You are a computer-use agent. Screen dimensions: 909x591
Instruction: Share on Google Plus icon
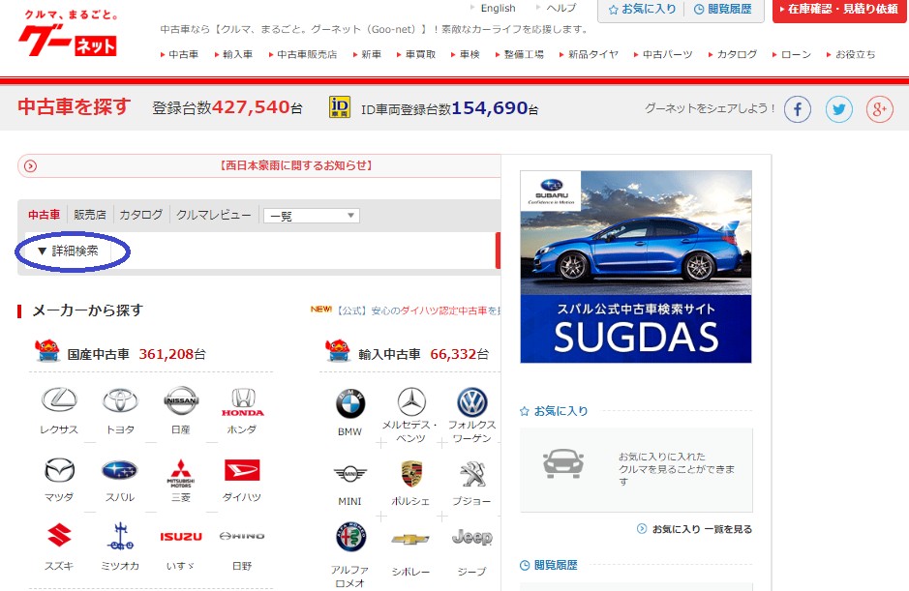coord(879,109)
